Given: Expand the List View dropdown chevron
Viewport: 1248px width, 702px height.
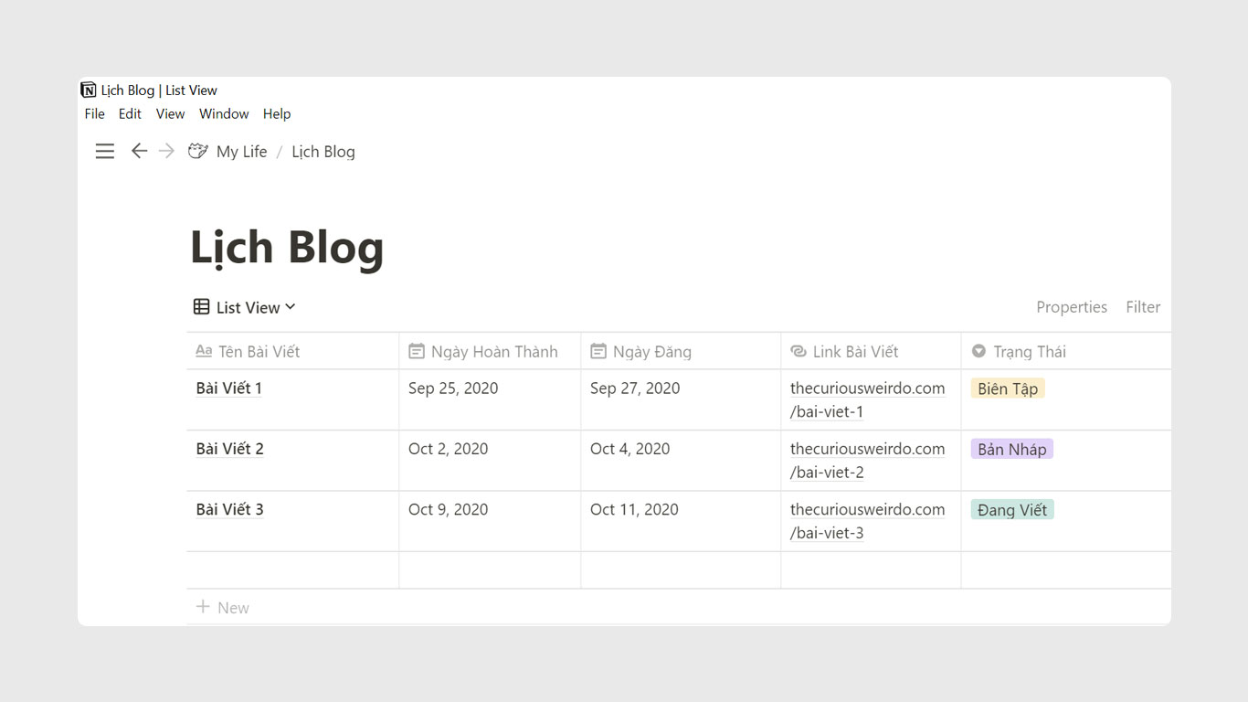Looking at the screenshot, I should click(x=291, y=307).
